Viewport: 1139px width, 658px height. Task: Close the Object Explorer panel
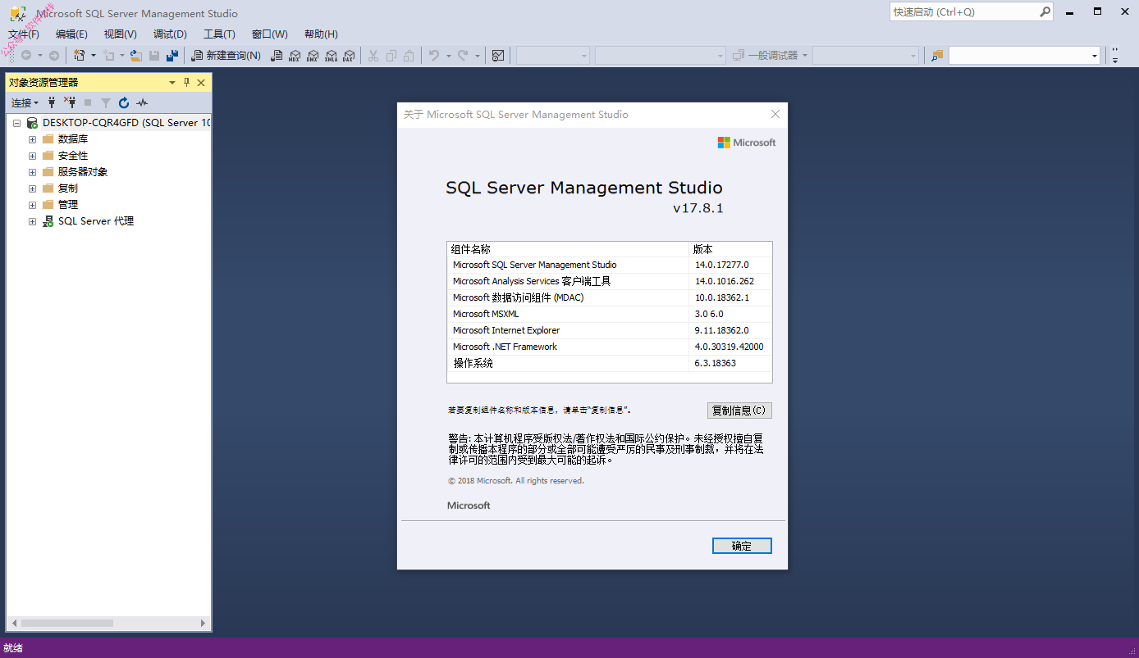pyautogui.click(x=201, y=82)
